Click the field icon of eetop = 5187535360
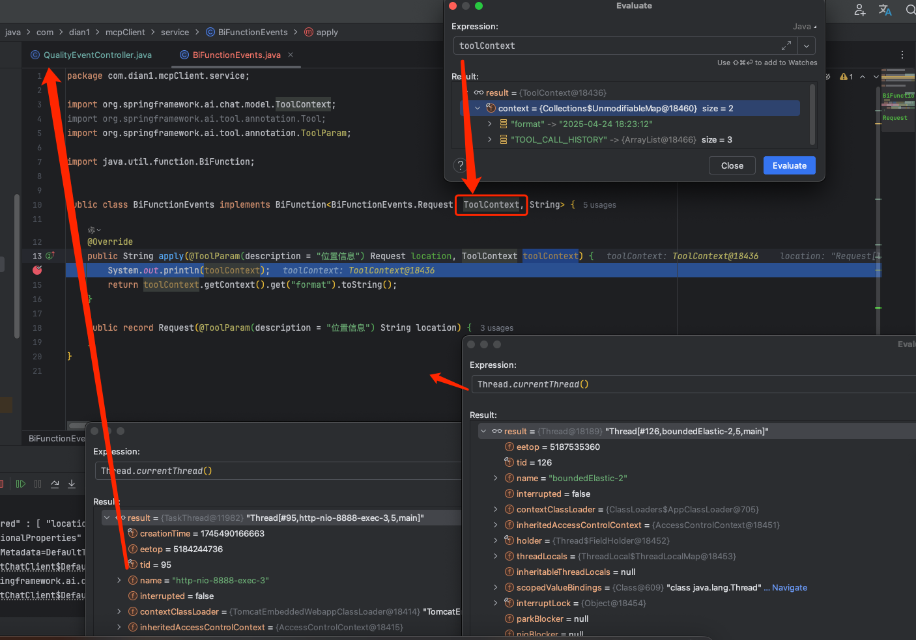916x640 pixels. 509,447
